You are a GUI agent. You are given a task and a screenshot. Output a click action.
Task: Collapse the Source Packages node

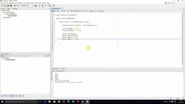click(x=3, y=12)
